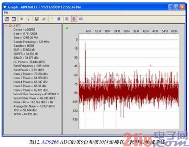189x147 pixels.
Task: Select the Harm 5 Power row
Action: [30, 86]
